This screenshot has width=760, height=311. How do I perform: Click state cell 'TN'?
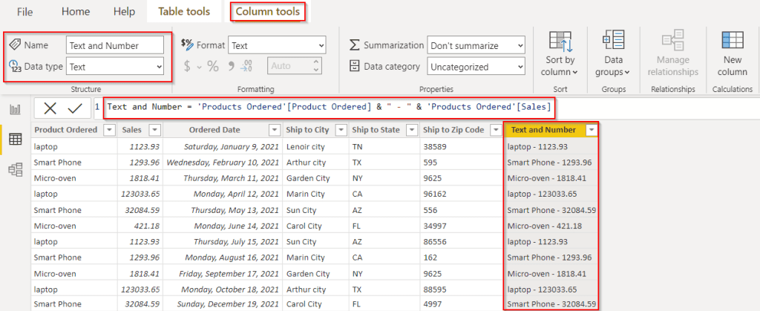pos(384,146)
